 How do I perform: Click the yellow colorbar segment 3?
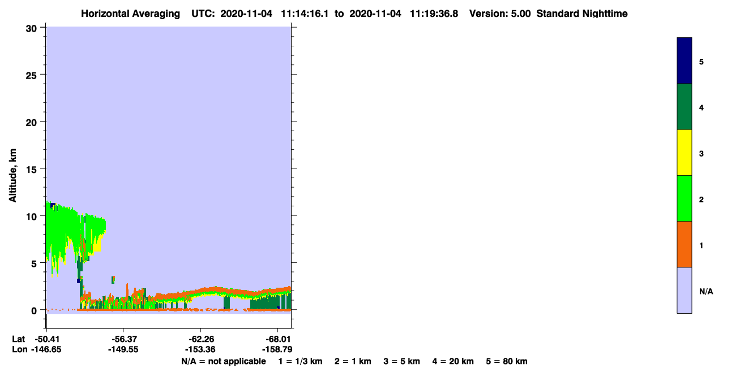pos(684,153)
